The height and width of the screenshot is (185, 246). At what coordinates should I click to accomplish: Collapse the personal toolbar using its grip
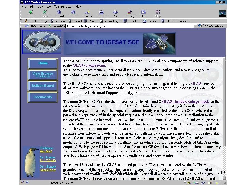tap(21, 21)
